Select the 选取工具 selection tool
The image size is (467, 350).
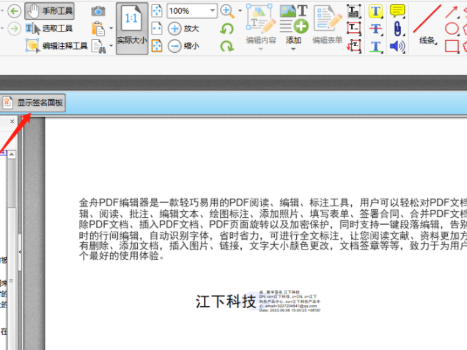(x=50, y=29)
